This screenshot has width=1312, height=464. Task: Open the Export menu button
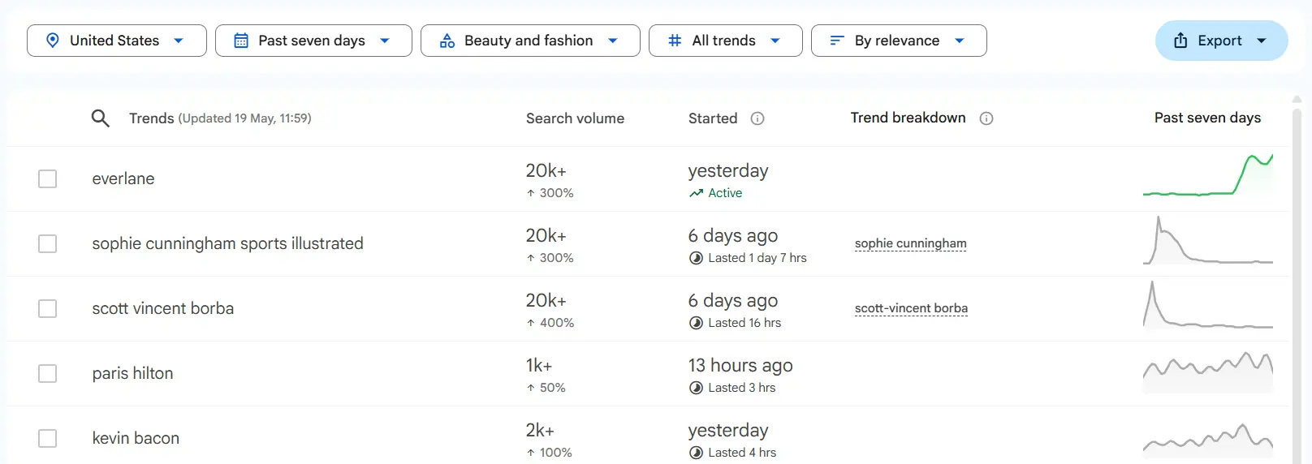[x=1222, y=41]
